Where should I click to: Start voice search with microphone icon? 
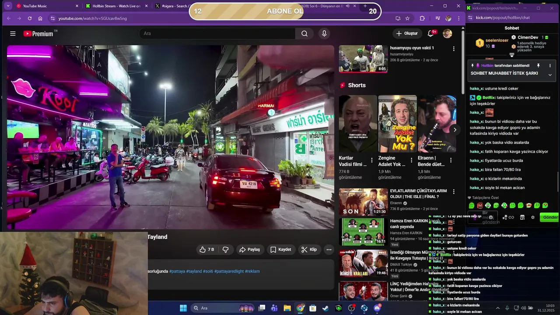[x=324, y=34]
